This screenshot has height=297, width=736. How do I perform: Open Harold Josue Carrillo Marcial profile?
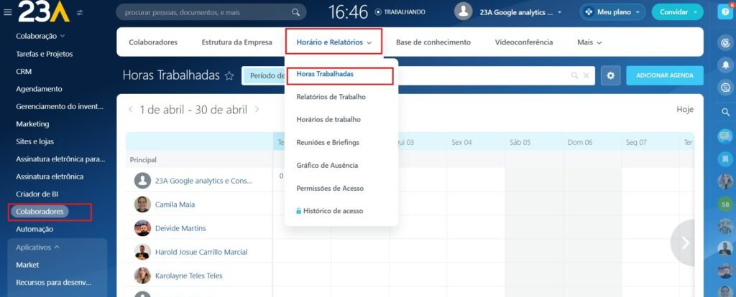[x=201, y=252]
